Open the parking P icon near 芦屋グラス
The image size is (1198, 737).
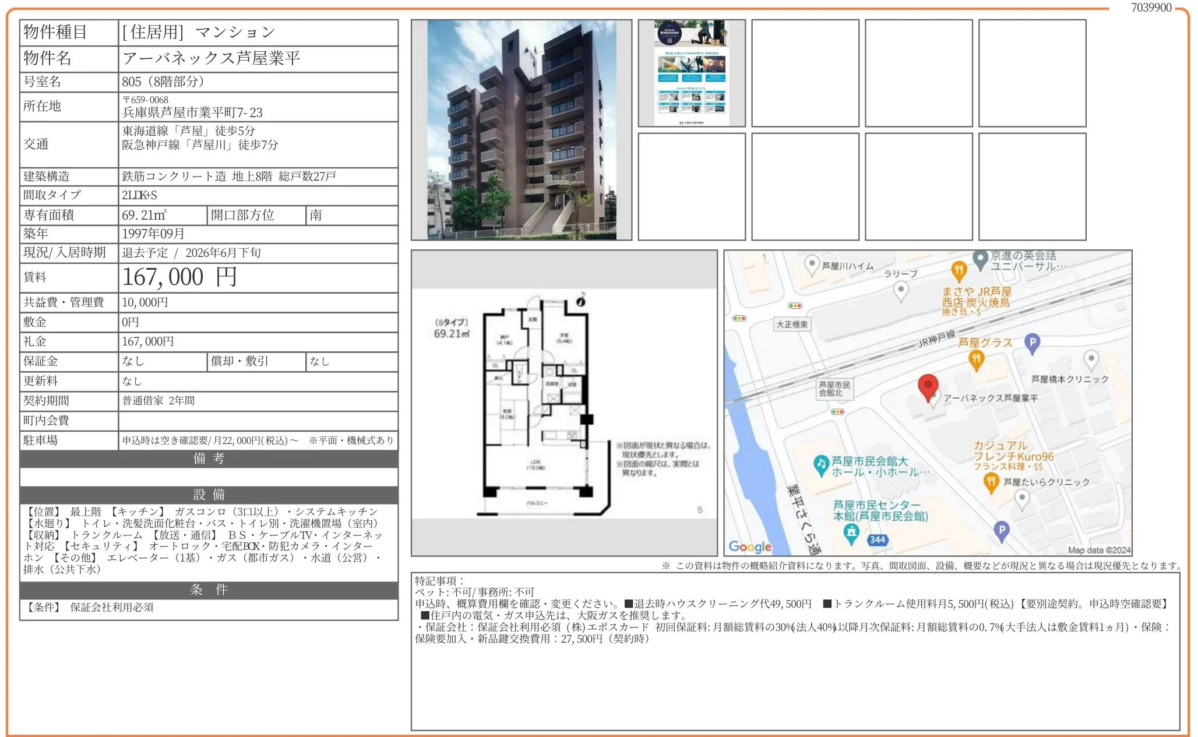pyautogui.click(x=1032, y=343)
